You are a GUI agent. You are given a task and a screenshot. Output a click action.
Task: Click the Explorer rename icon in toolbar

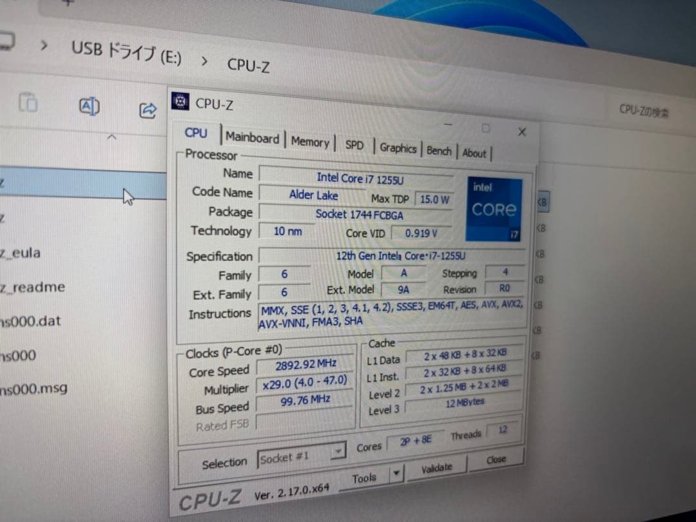pos(89,106)
